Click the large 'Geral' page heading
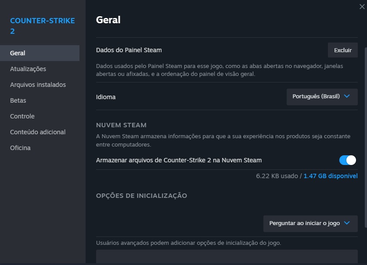367x265 pixels. pos(108,20)
